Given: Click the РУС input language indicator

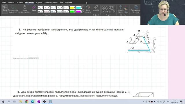Looking at the screenshot, I should coord(168,102).
